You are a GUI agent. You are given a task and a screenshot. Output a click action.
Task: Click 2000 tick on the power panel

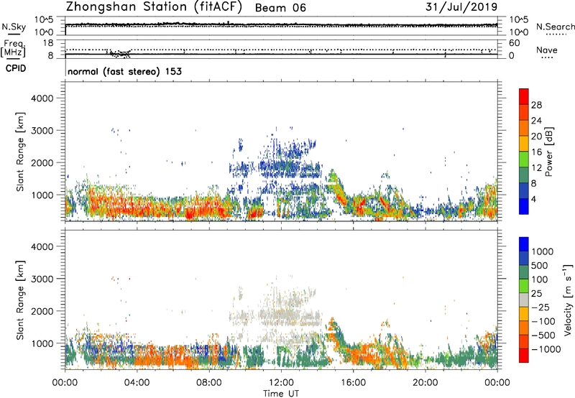coord(42,162)
